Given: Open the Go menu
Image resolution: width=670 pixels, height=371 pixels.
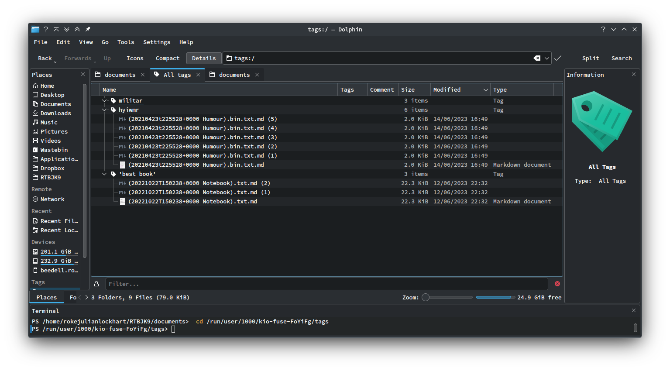Looking at the screenshot, I should (x=105, y=42).
